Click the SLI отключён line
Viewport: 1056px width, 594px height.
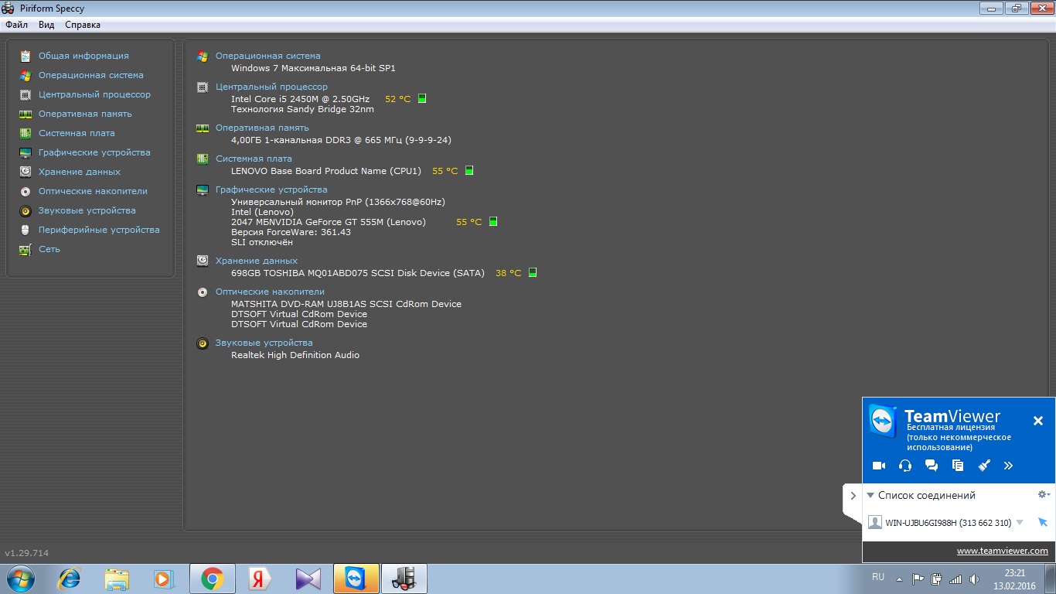262,242
